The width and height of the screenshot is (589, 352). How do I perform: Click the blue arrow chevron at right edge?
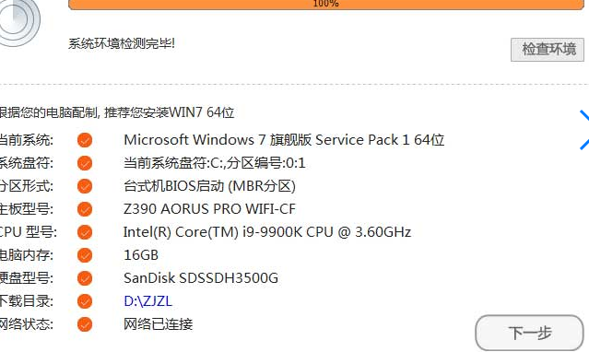[584, 130]
